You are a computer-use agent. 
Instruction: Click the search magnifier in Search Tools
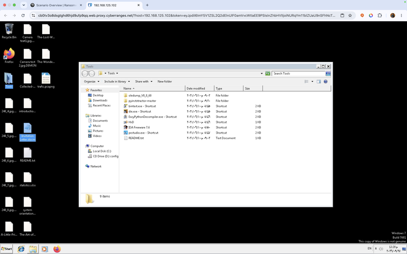[328, 74]
